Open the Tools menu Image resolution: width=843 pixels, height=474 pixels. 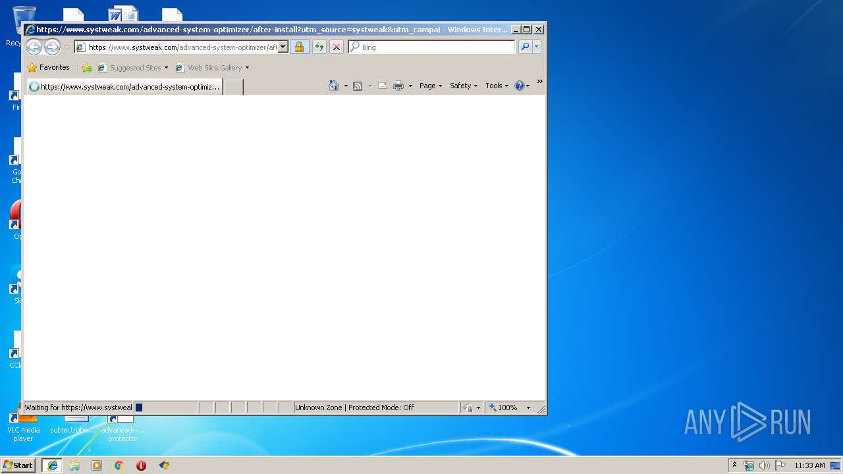coord(497,86)
